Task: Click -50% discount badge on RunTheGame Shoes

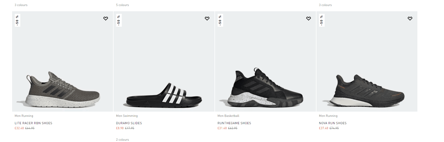Action: 220,20
